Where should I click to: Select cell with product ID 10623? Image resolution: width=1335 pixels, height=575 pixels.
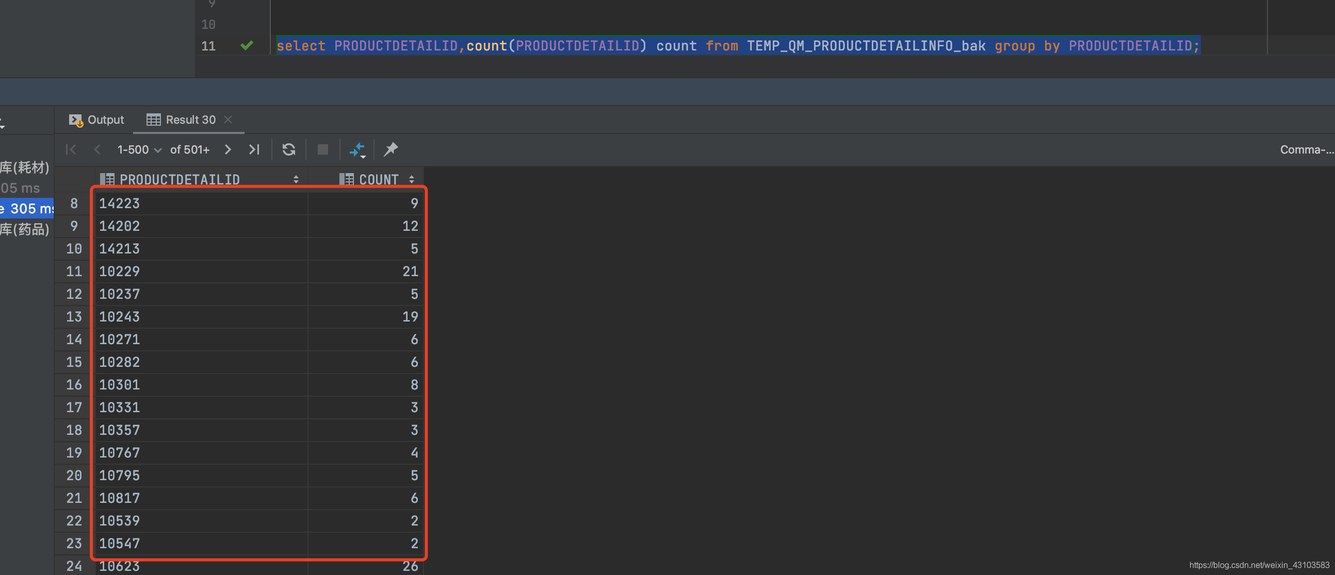tap(202, 566)
